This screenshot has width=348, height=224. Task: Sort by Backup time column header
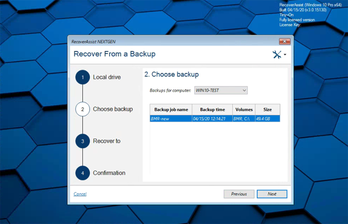213,109
